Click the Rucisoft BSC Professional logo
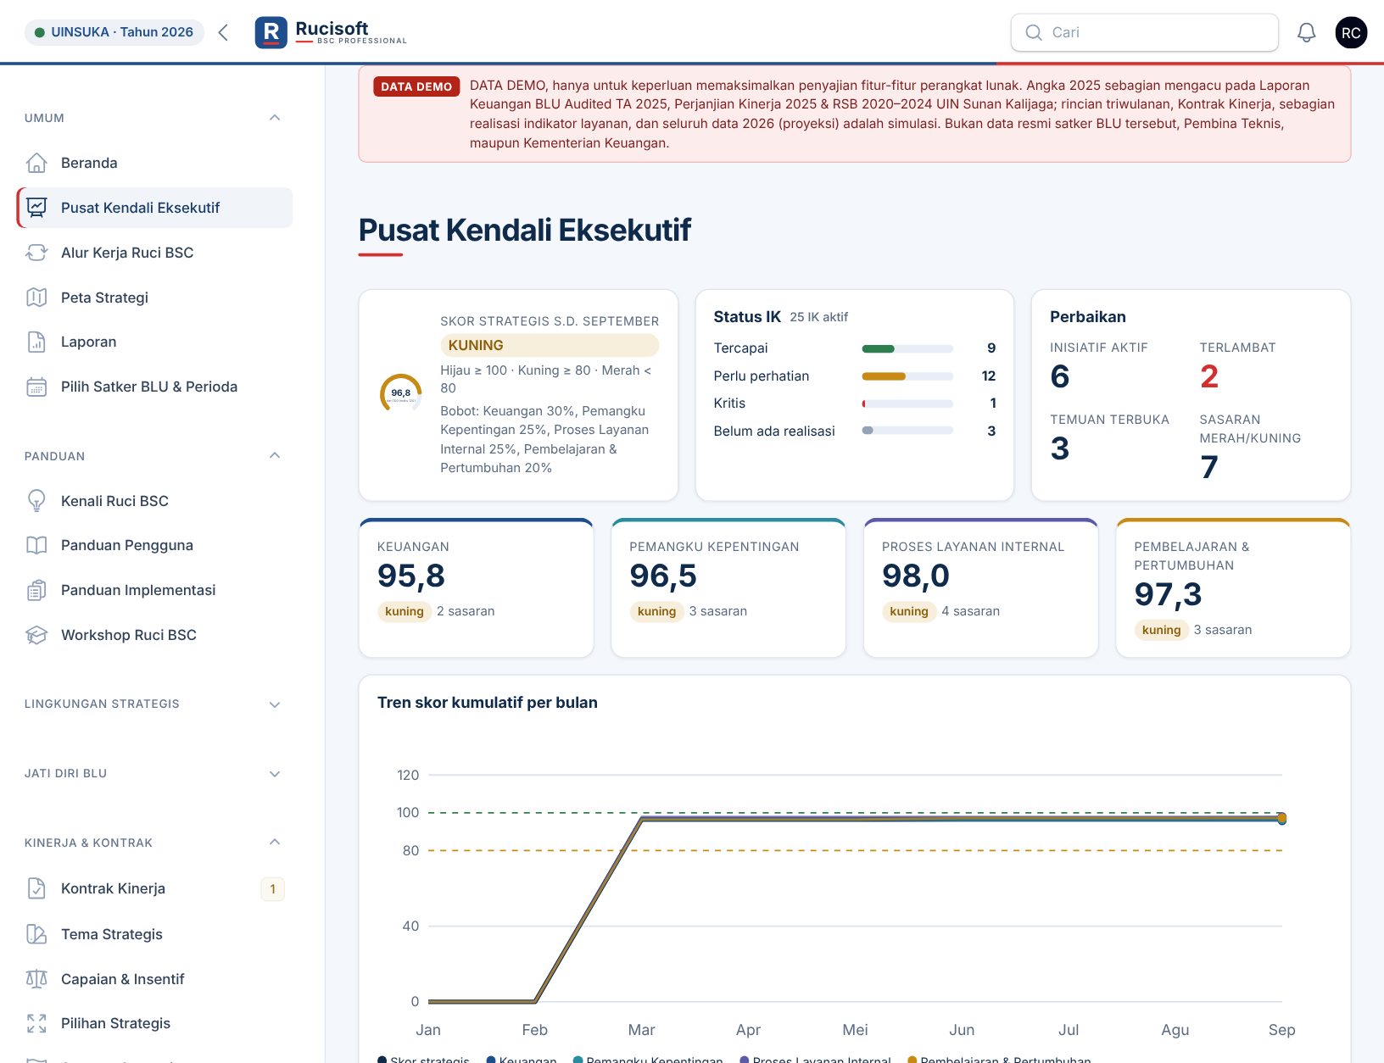Image resolution: width=1384 pixels, height=1063 pixels. tap(331, 32)
